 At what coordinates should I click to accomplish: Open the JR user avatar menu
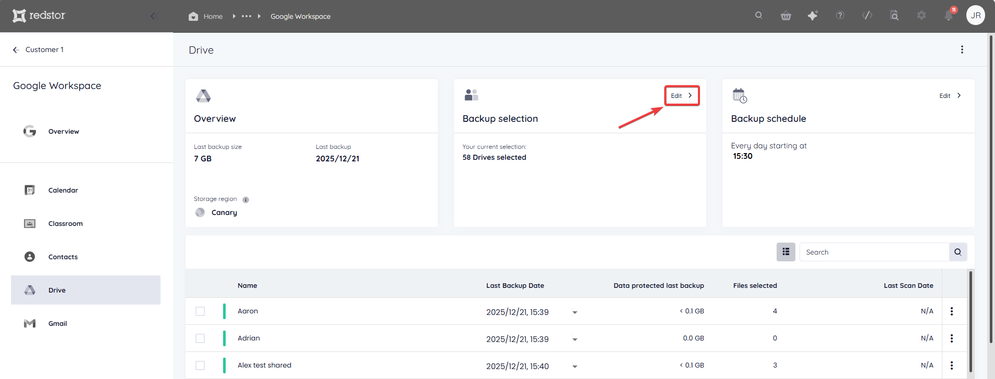[x=976, y=16]
